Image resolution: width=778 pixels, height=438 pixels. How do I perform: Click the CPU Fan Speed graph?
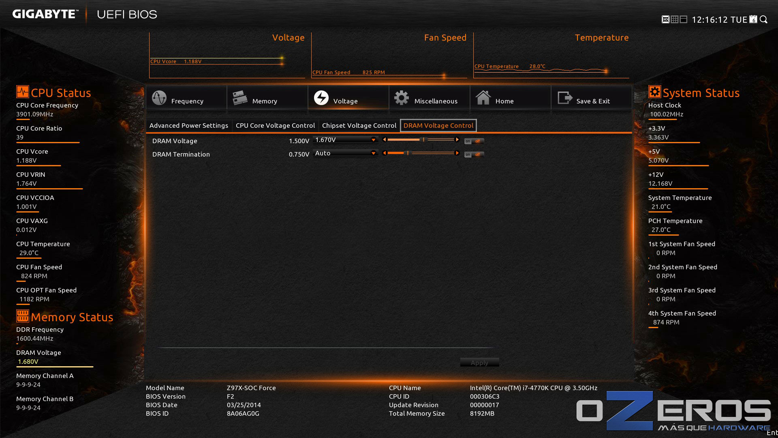click(389, 56)
